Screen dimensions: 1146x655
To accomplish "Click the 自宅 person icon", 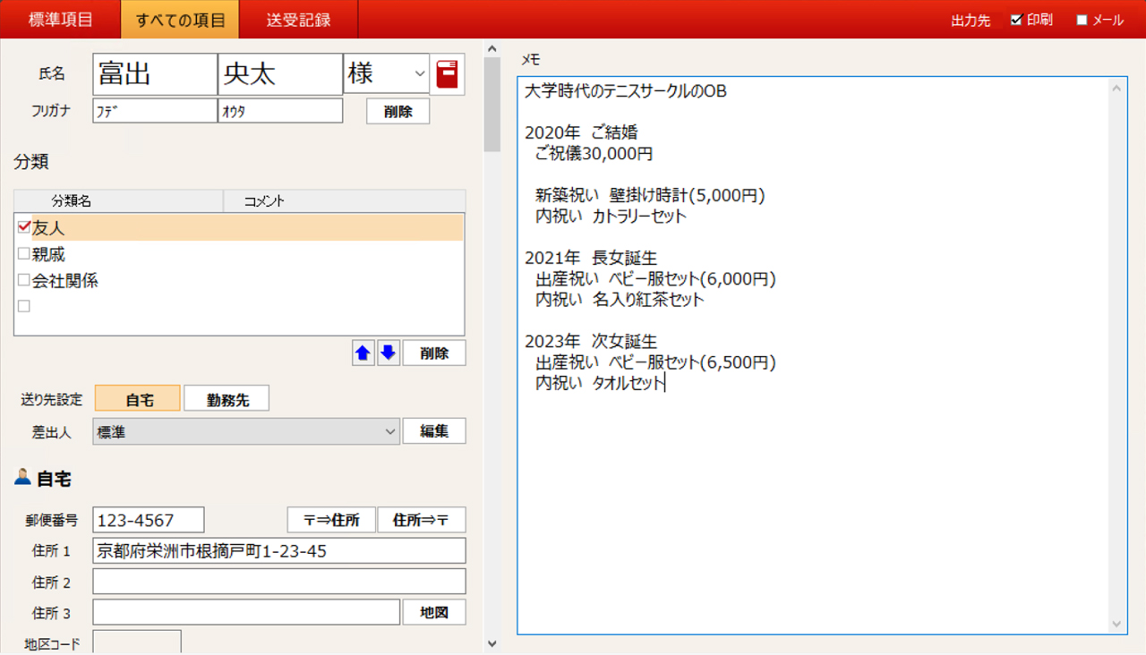I will (22, 478).
